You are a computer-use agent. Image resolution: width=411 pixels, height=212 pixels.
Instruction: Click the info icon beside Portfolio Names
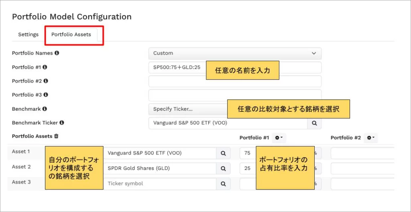(57, 53)
